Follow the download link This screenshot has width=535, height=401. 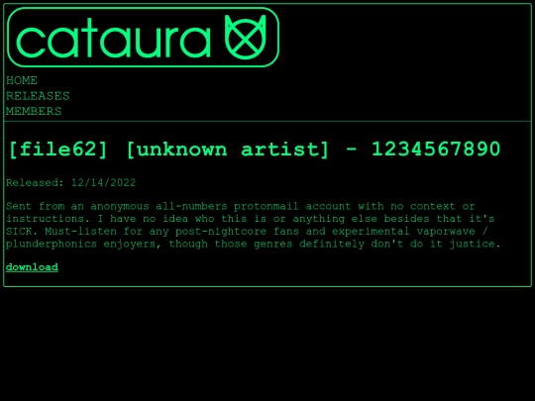point(32,267)
